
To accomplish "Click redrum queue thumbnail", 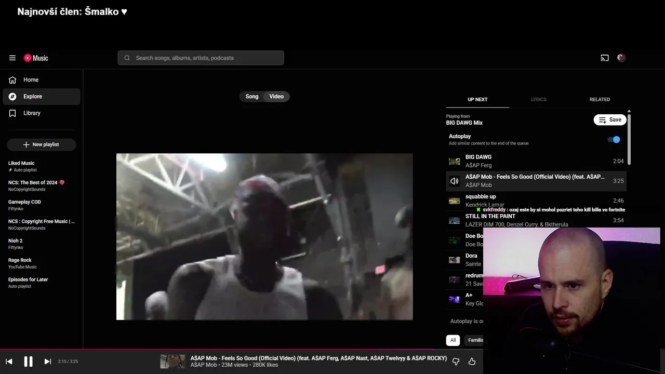I will pos(454,280).
